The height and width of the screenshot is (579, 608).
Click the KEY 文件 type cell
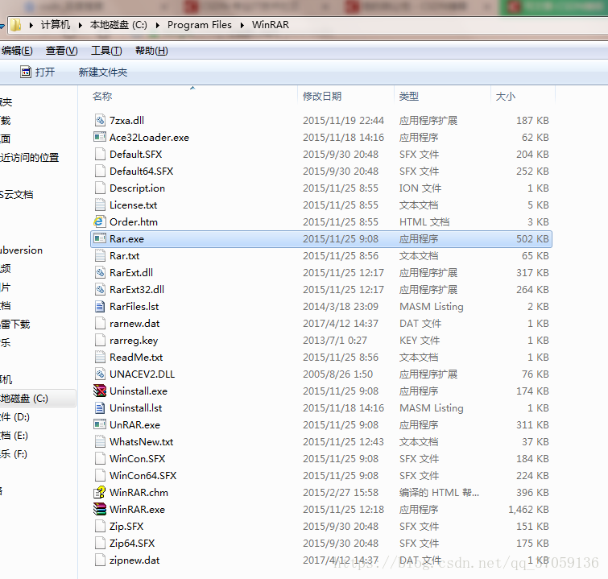click(x=420, y=340)
